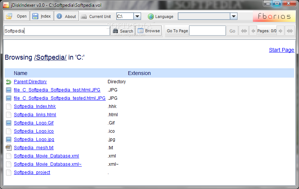Click the Pages: 0/0 indicator
Screen dimensions: 299x189
pos(267,31)
